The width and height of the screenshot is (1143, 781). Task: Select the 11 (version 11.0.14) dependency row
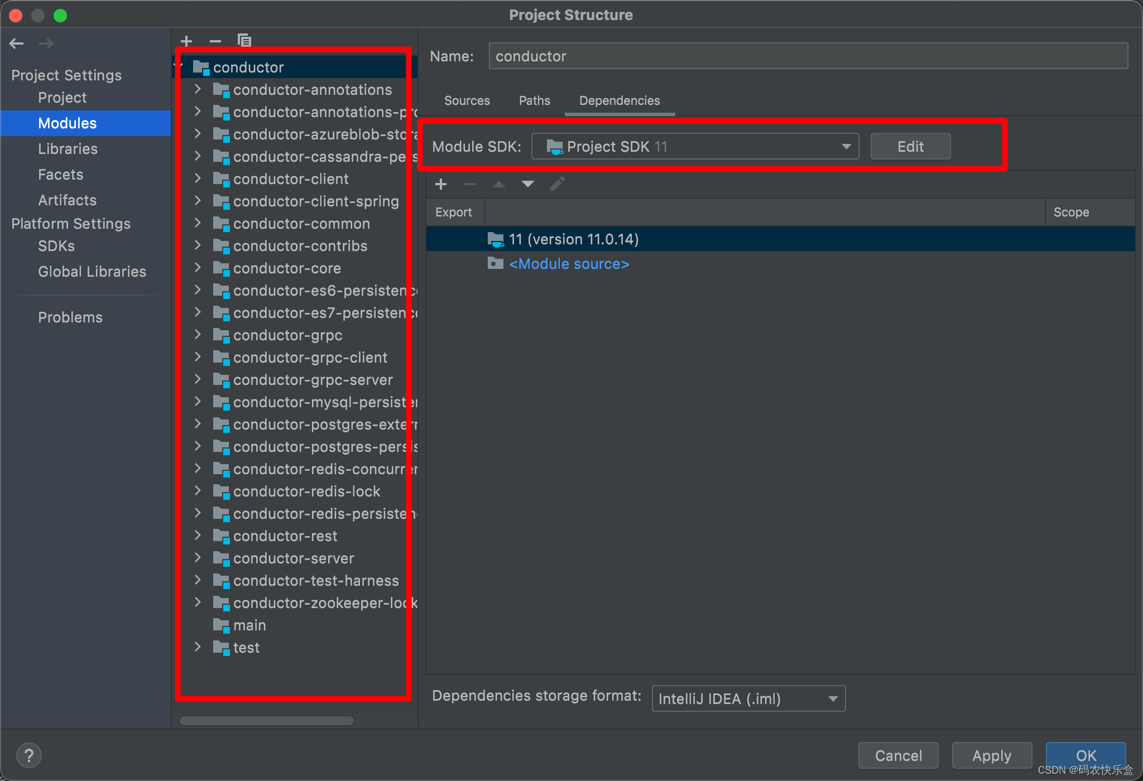780,239
